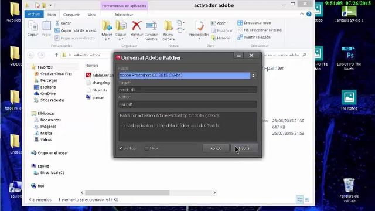Click No seleccionar ninguno
375x211 pixels.
click(x=260, y=30)
